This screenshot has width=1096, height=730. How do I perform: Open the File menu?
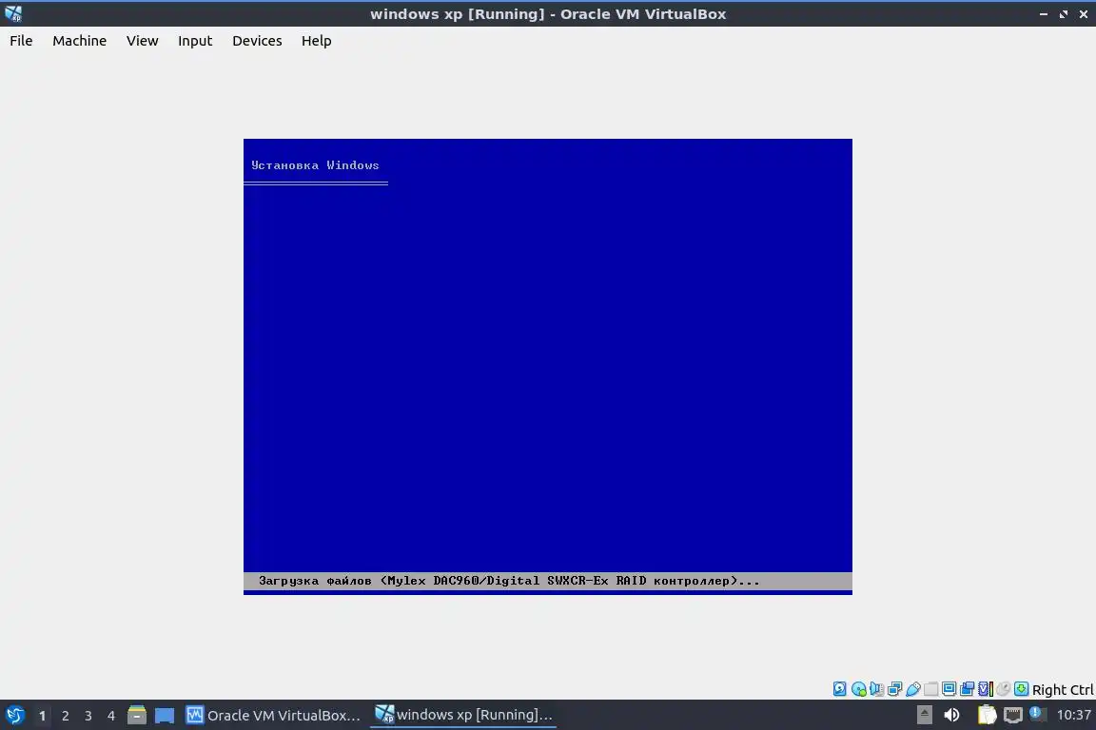(21, 41)
